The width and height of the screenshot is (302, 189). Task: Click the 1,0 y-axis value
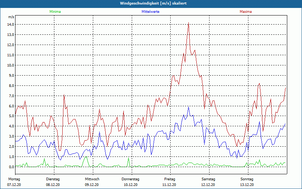pyautogui.click(x=11, y=157)
